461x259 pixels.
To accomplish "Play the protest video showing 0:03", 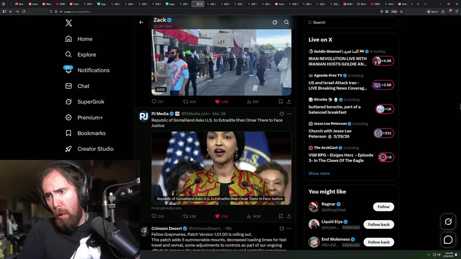I will [221, 62].
